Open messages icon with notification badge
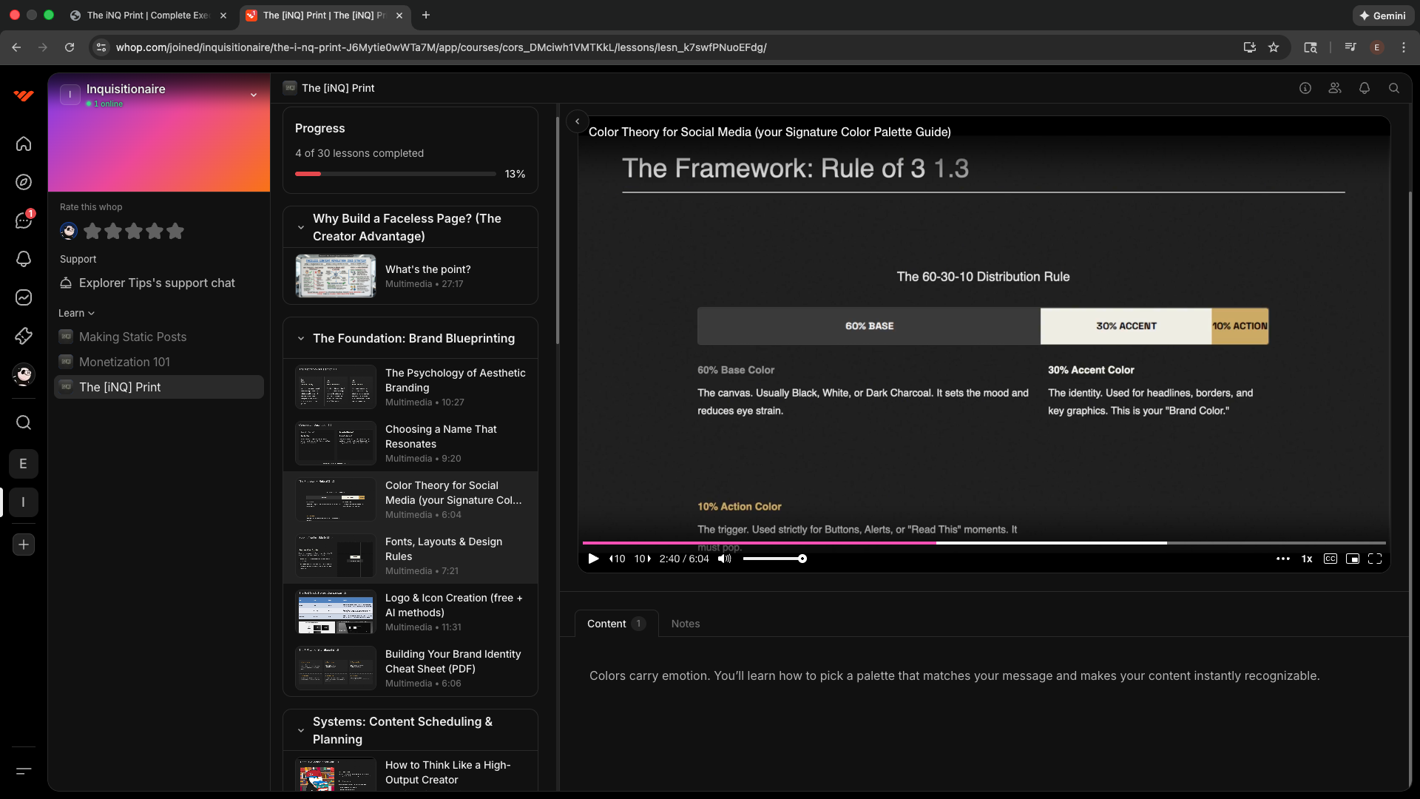The height and width of the screenshot is (799, 1420). coord(24,220)
